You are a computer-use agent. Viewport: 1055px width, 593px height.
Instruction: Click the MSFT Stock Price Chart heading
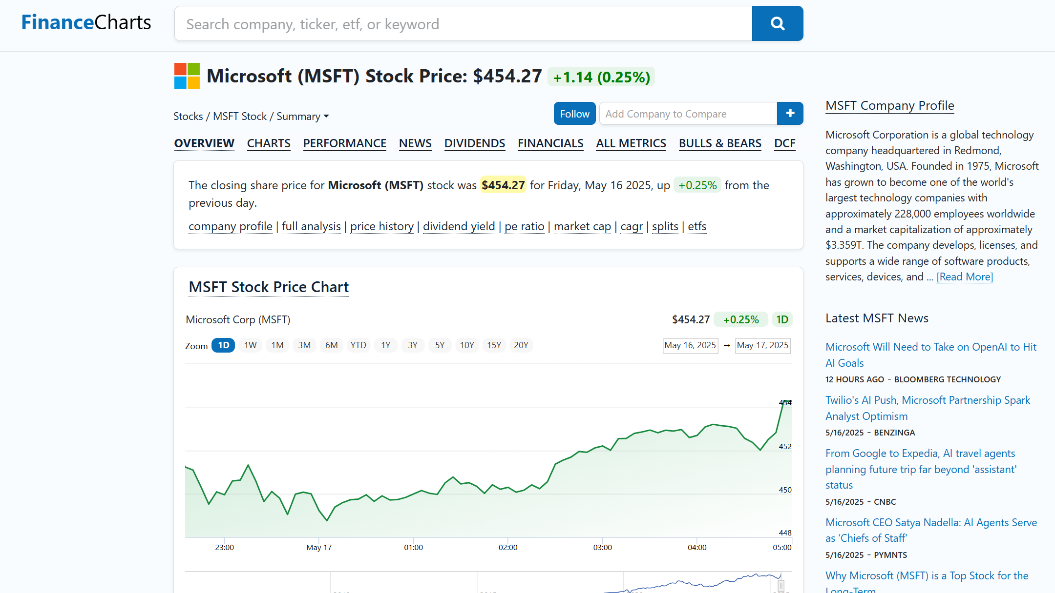point(269,287)
